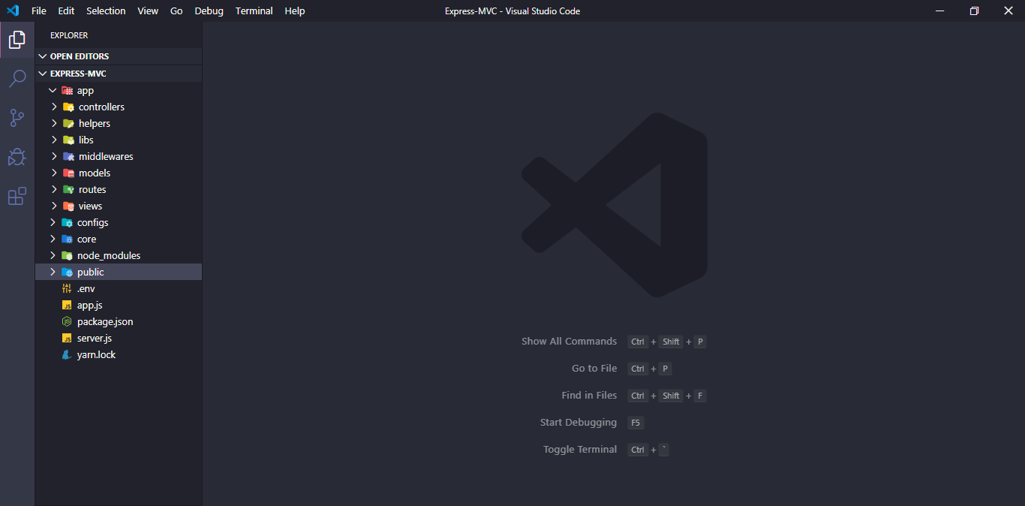
Task: Open the Terminal menu
Action: coord(254,11)
